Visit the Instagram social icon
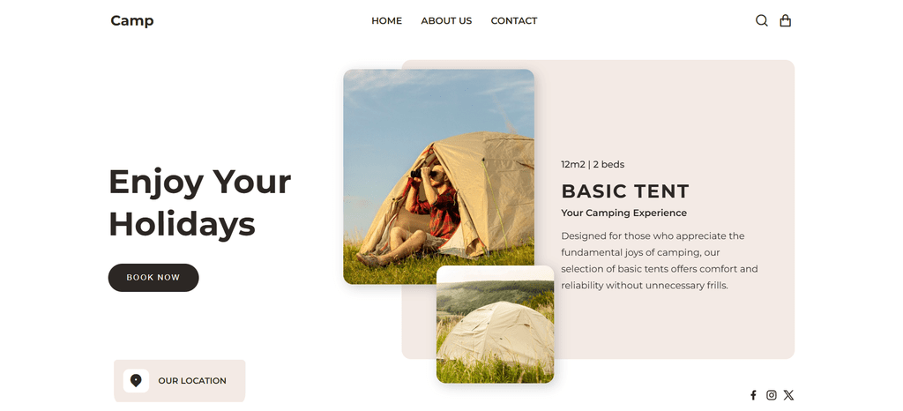Screen dimensions: 903x411 tap(771, 395)
